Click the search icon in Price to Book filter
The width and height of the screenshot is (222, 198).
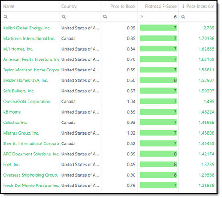(105, 16)
